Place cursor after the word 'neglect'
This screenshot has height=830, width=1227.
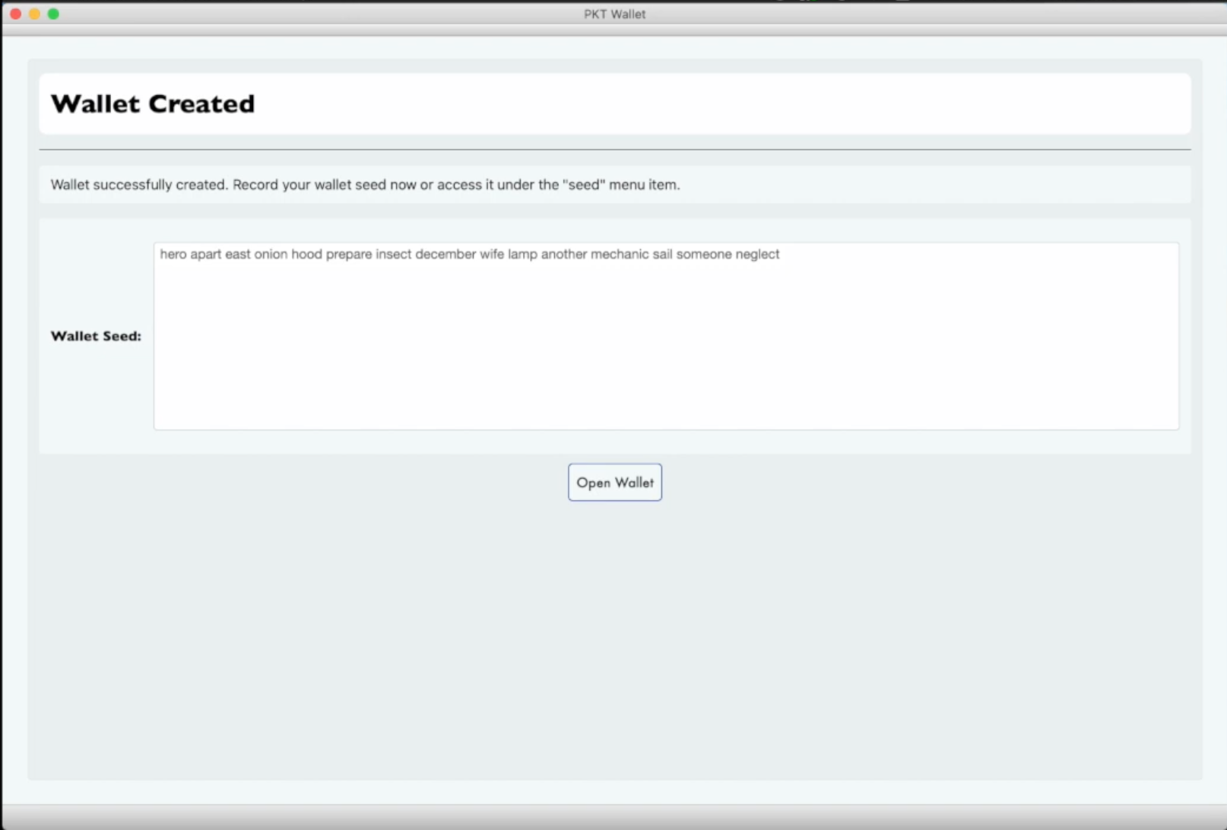click(782, 255)
